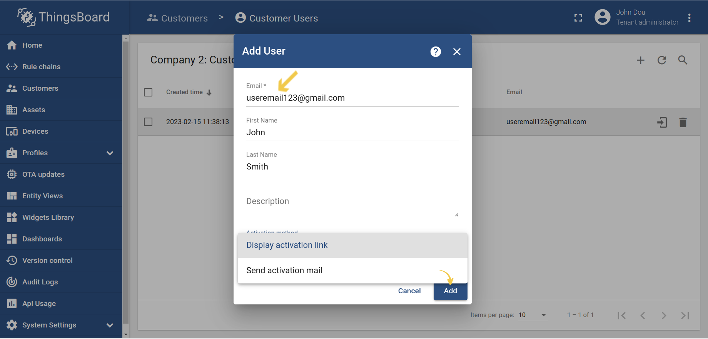Click the help question mark icon in Add User dialog
This screenshot has height=339, width=708.
(435, 52)
